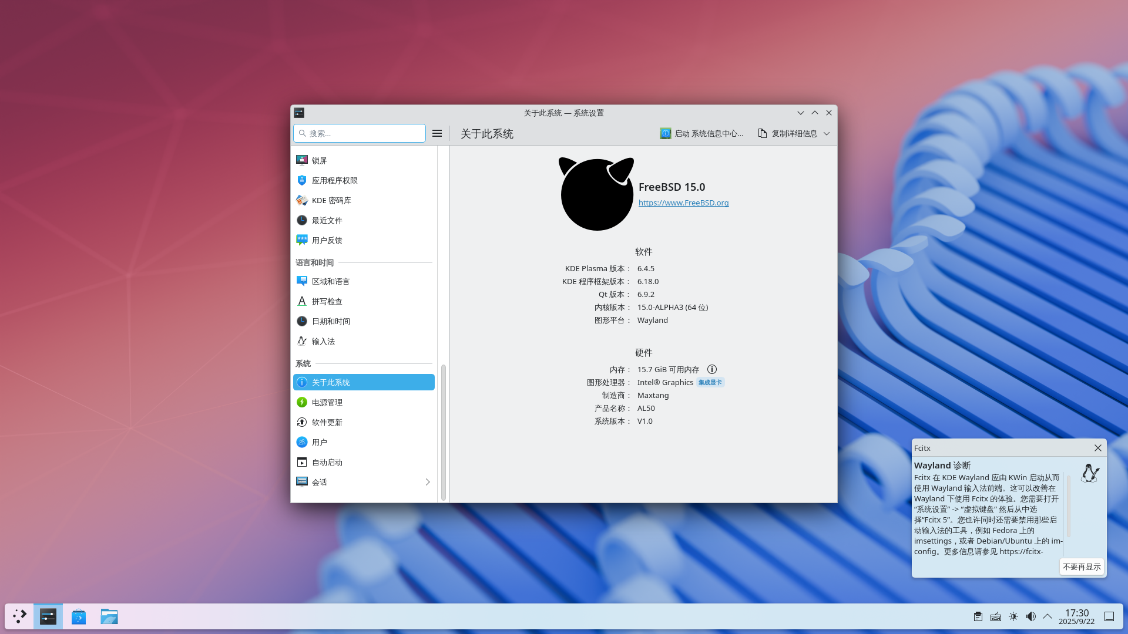Open the hamburger menu beside search
1128x634 pixels.
437,133
